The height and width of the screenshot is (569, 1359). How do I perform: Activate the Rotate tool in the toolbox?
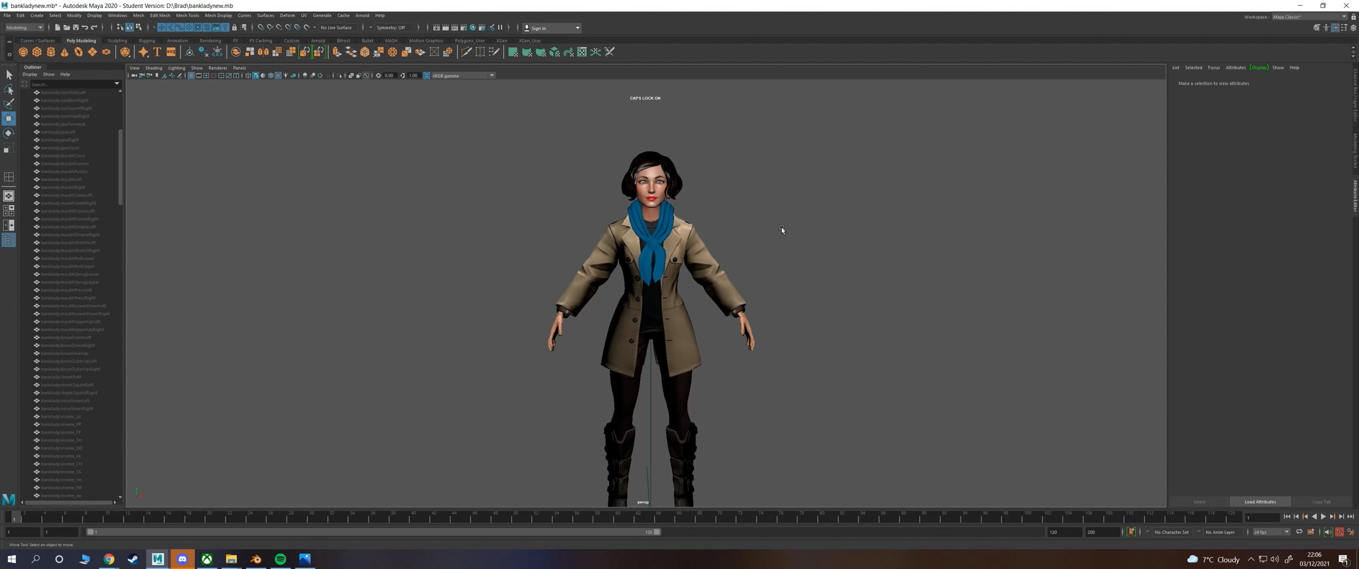pos(8,134)
